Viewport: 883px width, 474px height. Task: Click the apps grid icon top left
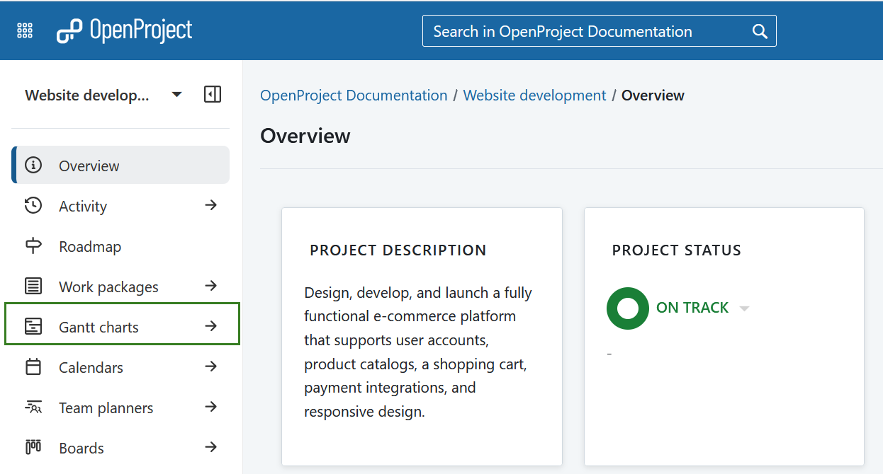click(24, 30)
